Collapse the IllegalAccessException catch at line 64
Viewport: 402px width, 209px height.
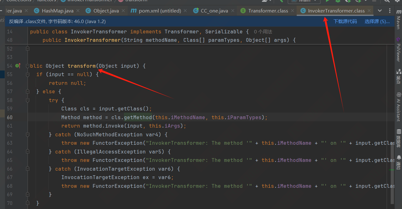28,152
